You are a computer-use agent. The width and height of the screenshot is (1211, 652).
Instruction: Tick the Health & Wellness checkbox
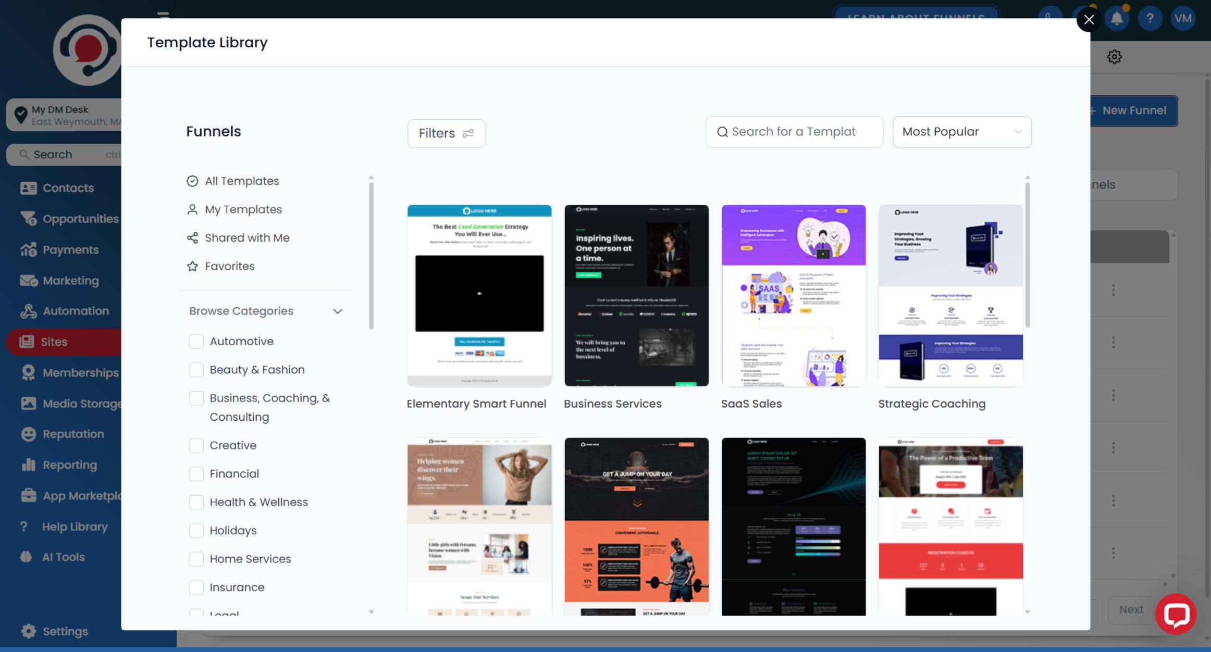pos(196,503)
